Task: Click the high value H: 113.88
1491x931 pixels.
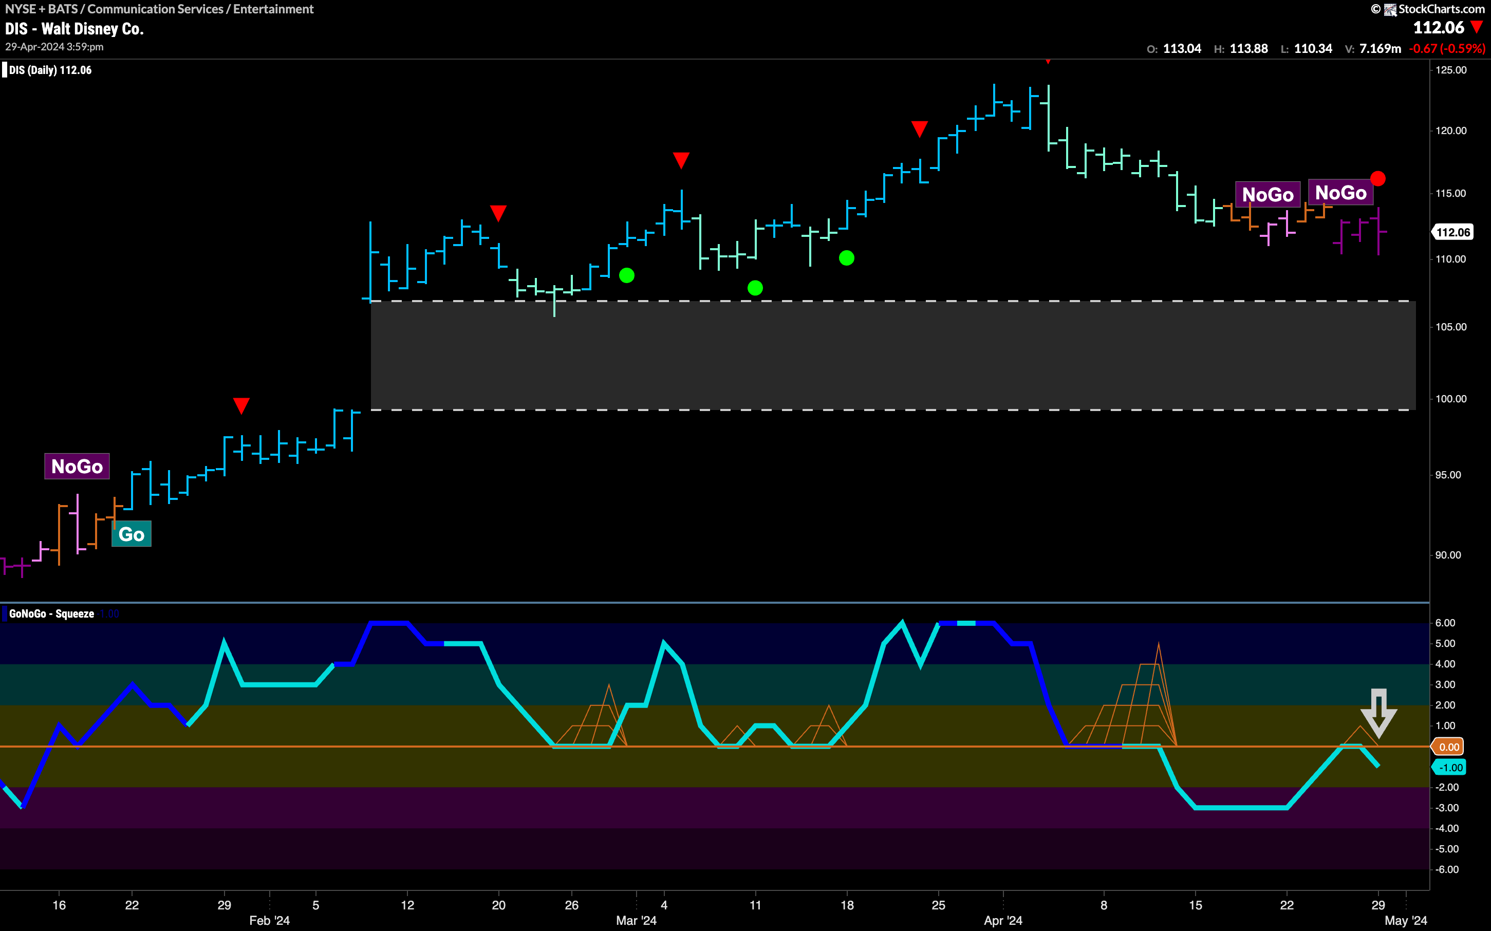Action: 1241,49
